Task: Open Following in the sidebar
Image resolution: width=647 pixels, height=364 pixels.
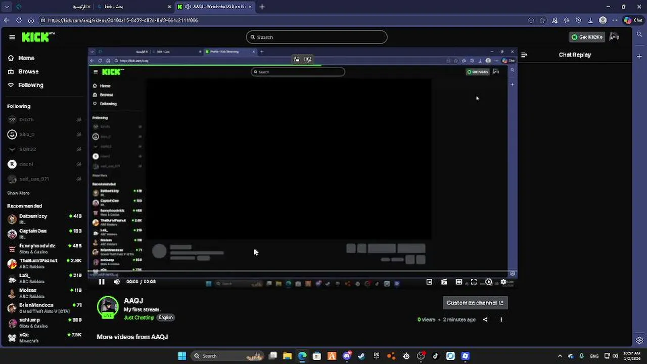Action: (26, 85)
